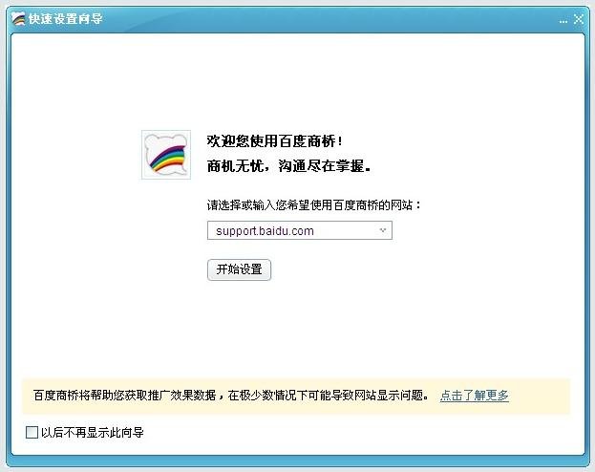
Task: Click the Baidu Shangqiao rainbow logo image
Action: [166, 155]
